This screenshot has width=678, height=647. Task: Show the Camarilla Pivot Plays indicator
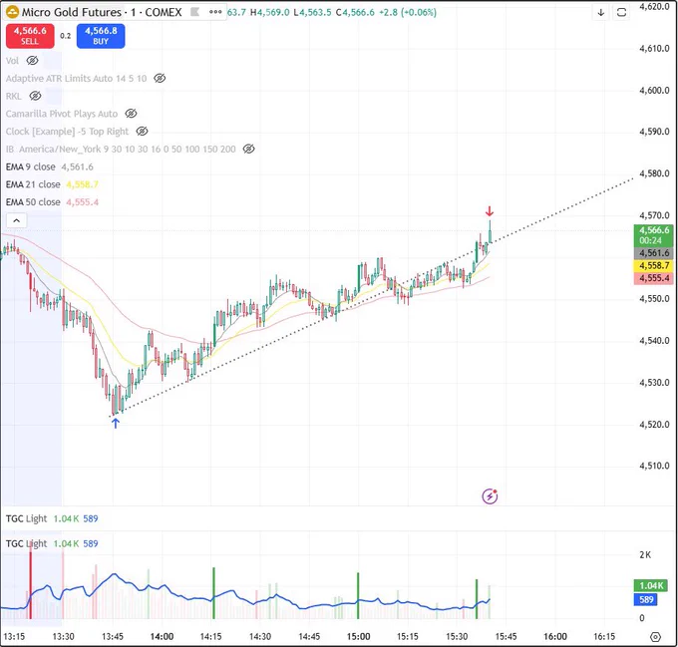[131, 114]
